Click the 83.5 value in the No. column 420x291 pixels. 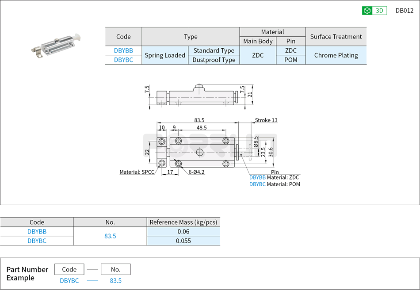coord(110,236)
